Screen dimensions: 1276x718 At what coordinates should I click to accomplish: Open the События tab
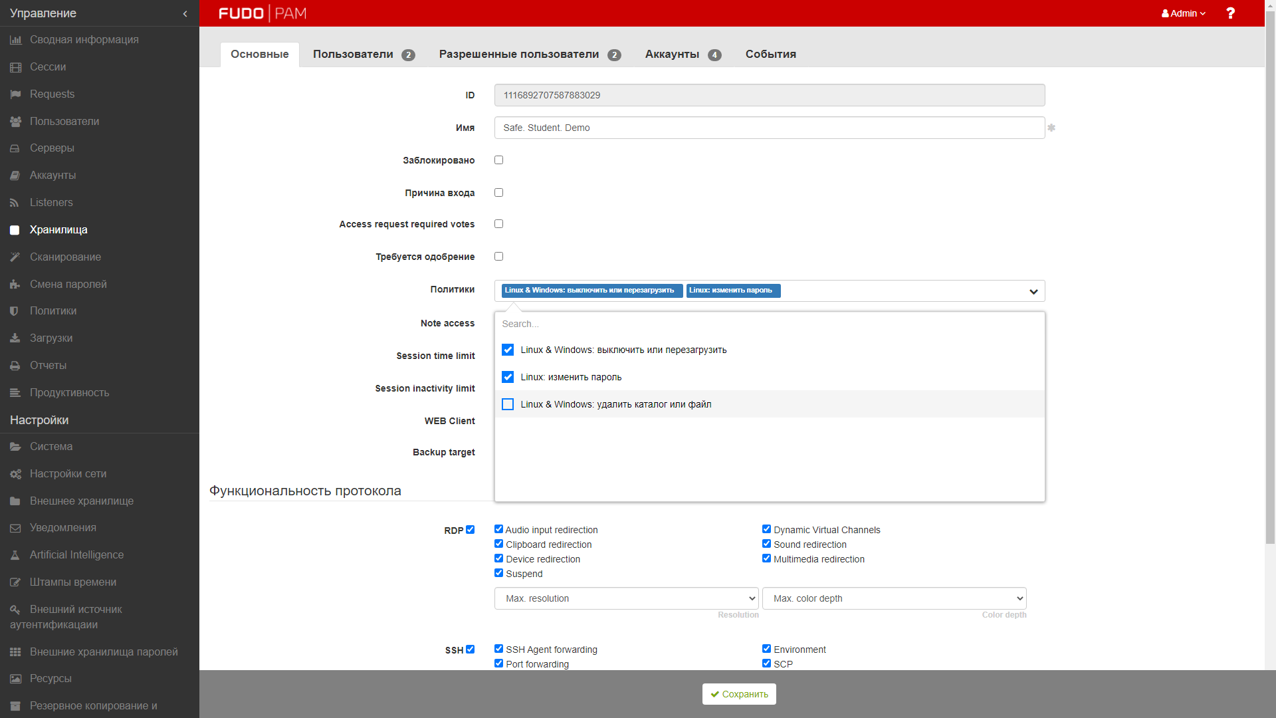pyautogui.click(x=770, y=55)
